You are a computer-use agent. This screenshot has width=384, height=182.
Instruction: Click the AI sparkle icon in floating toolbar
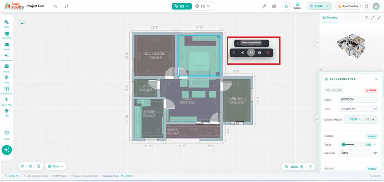243,53
